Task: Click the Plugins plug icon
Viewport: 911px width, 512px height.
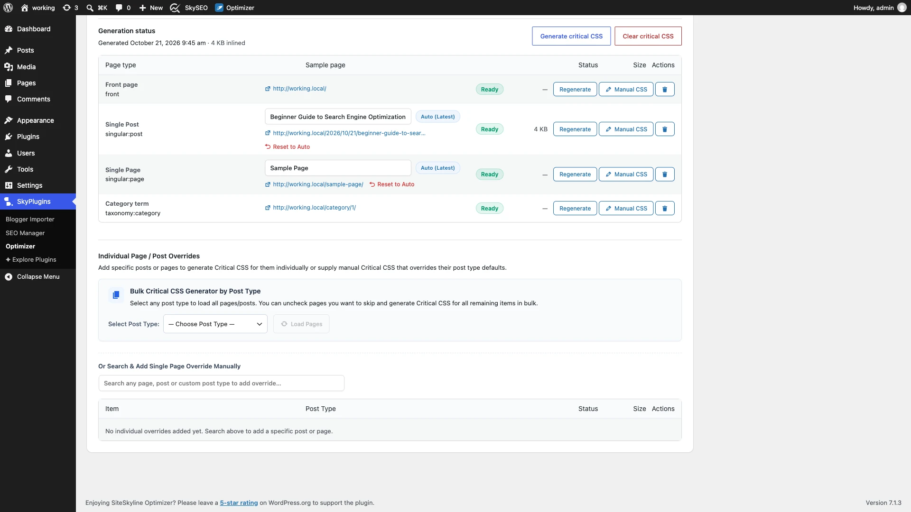Action: click(x=9, y=137)
